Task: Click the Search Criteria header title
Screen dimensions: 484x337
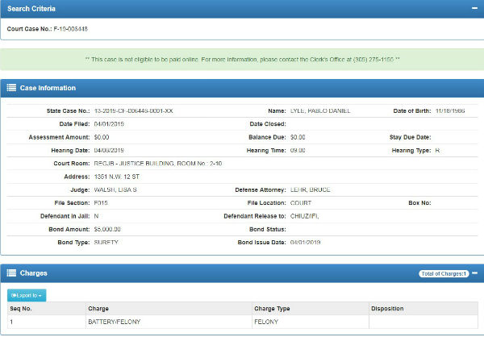Action: pos(31,7)
